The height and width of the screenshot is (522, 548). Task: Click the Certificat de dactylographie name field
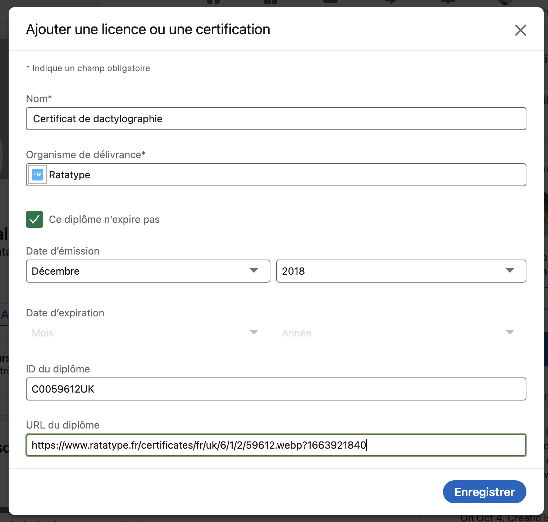pos(276,119)
